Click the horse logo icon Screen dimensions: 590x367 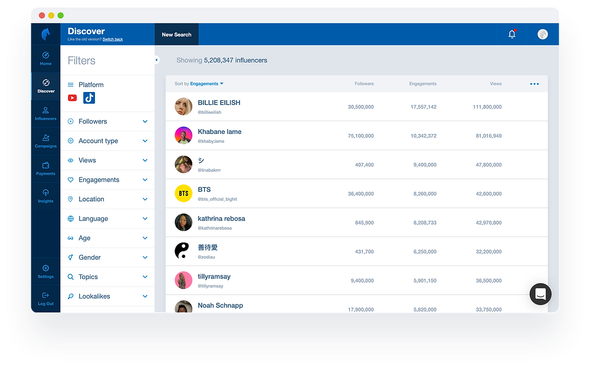pyautogui.click(x=45, y=34)
